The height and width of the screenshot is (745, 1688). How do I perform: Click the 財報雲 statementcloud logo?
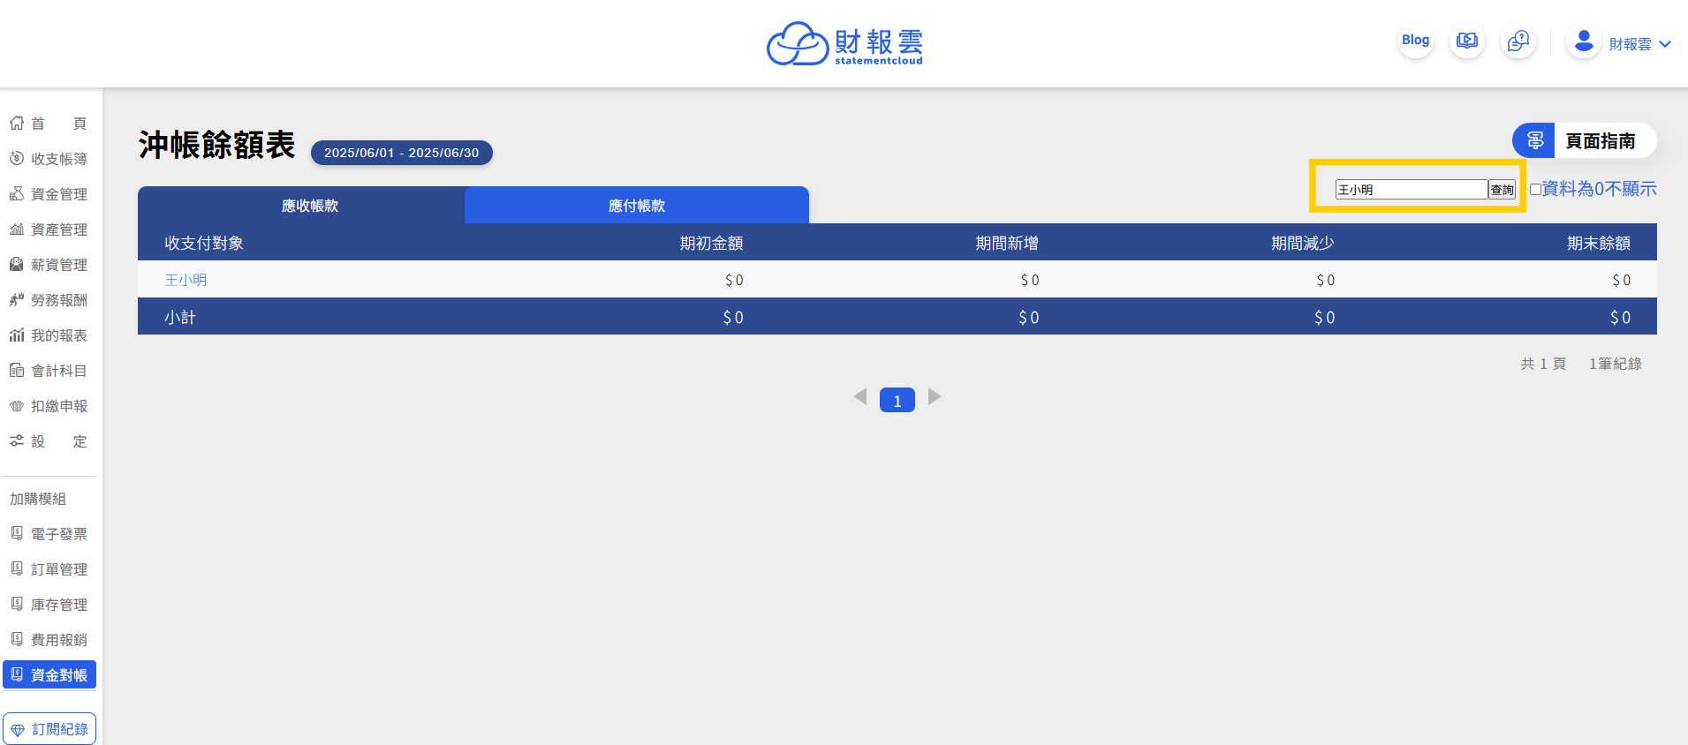point(844,43)
